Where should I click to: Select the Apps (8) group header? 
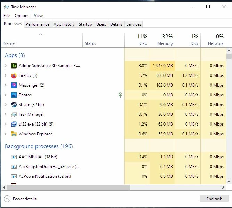pyautogui.click(x=15, y=55)
